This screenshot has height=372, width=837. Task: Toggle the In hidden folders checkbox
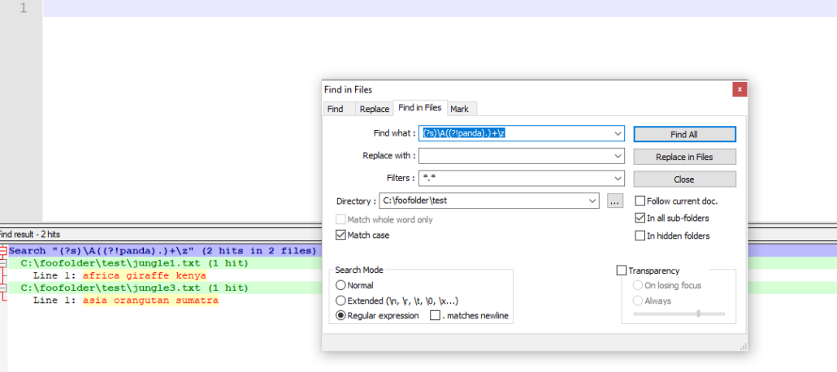click(x=640, y=236)
